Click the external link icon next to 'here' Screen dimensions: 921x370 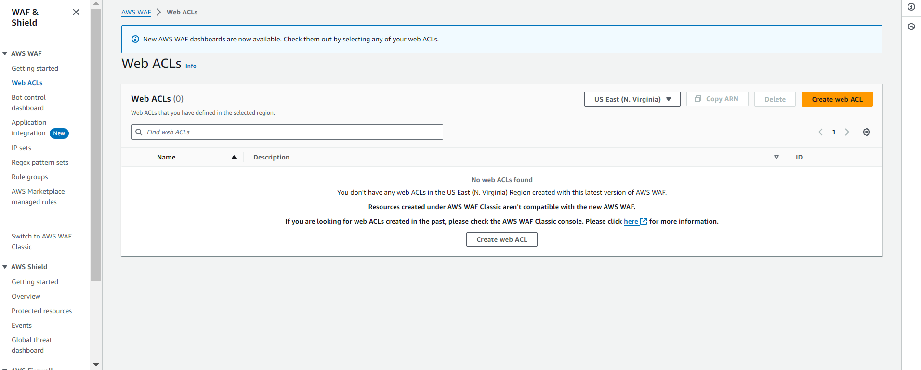pos(644,221)
